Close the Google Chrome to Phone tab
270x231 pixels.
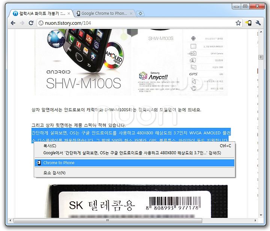tap(131, 13)
